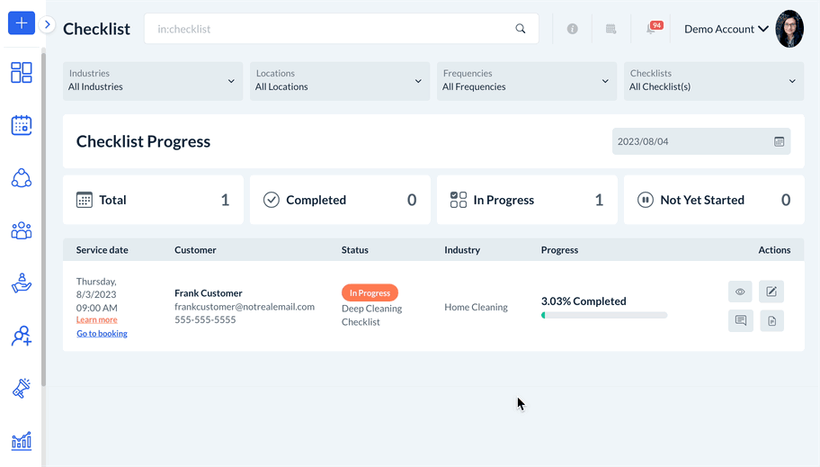Open the Demo Account menu

point(726,29)
